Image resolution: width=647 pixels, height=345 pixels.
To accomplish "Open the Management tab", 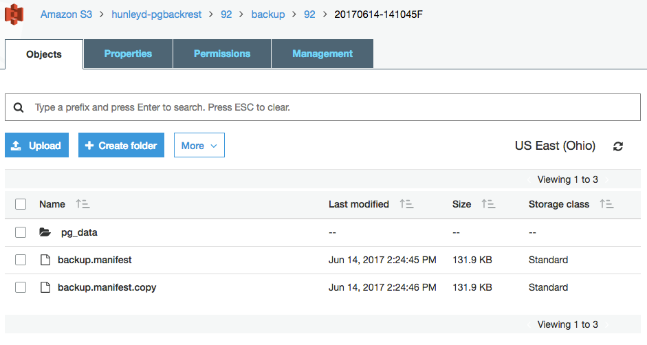I will (x=322, y=54).
